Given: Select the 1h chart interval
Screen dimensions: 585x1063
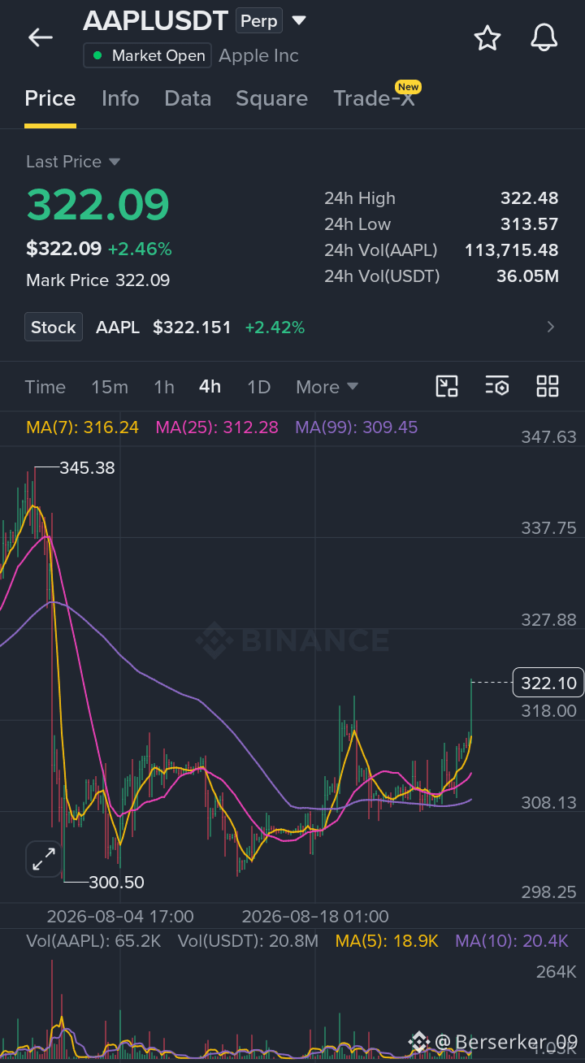Looking at the screenshot, I should coord(164,387).
